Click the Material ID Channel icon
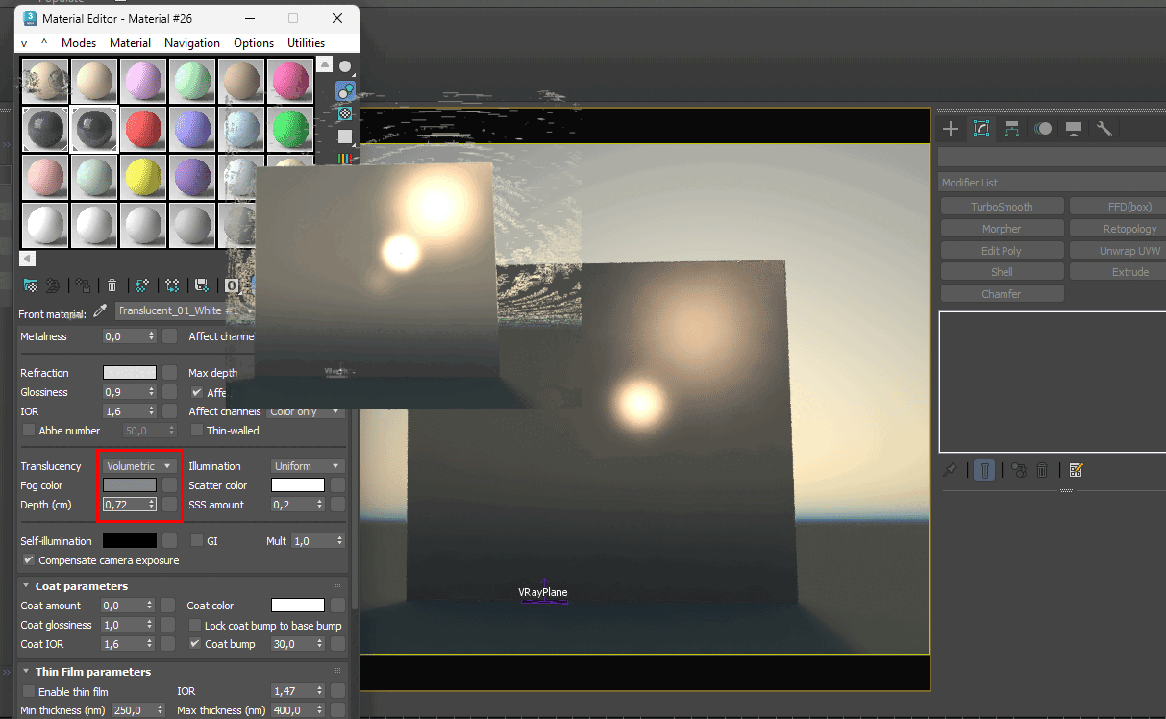The width and height of the screenshot is (1166, 719). (232, 285)
